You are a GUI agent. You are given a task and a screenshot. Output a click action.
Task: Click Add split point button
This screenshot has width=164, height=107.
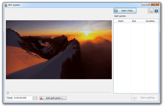pyautogui.click(x=53, y=98)
